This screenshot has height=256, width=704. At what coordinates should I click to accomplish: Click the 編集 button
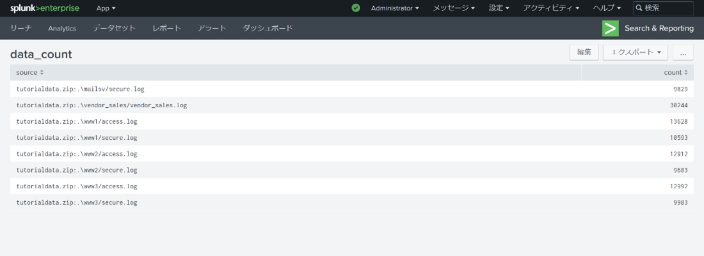[x=584, y=53]
